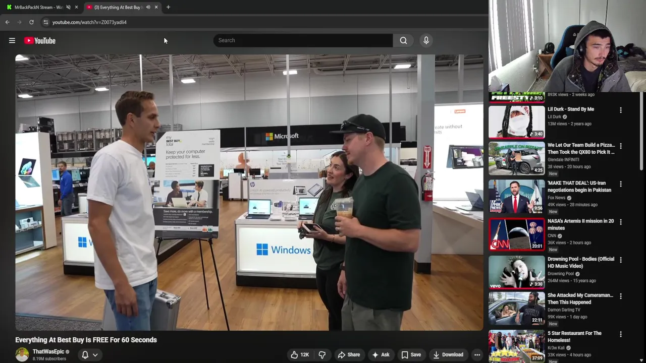
Task: Dislike the video with the thumbs down
Action: coord(322,355)
